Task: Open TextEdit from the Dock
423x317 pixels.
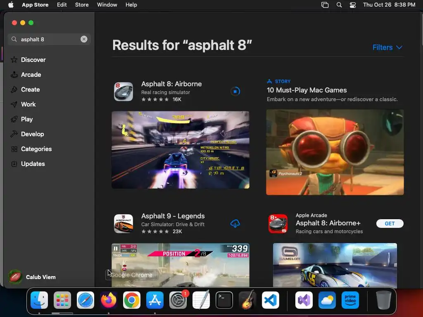Action: pos(201,300)
